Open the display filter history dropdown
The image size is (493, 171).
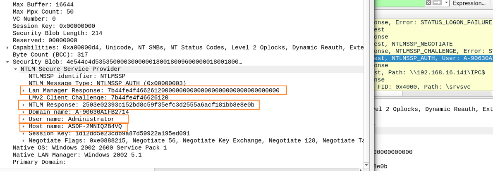[x=447, y=3]
